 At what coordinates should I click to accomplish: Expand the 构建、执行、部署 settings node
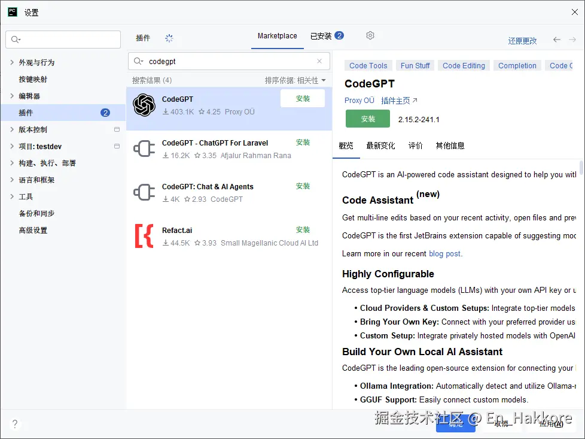click(12, 164)
